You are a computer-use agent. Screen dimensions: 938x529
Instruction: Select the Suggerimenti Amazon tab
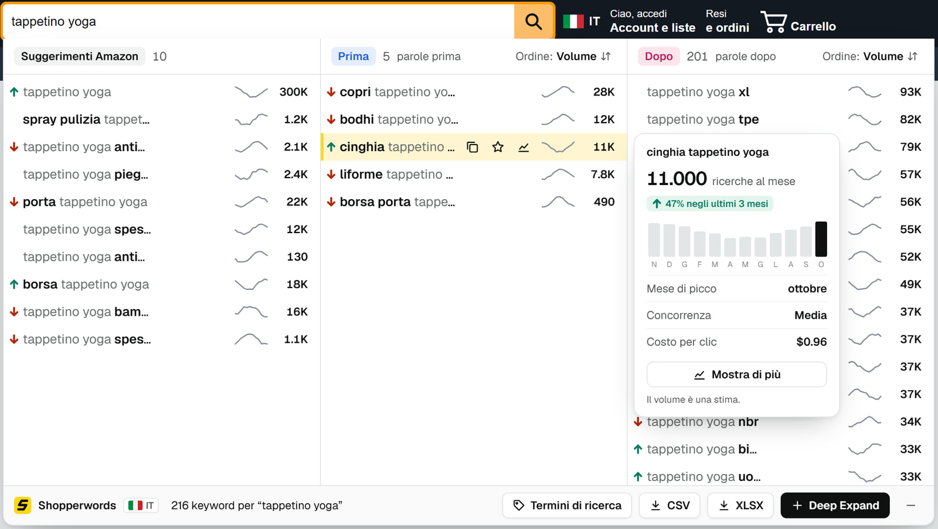tap(80, 56)
